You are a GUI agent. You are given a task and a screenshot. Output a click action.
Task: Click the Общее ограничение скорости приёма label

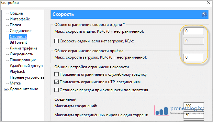pos(89,51)
